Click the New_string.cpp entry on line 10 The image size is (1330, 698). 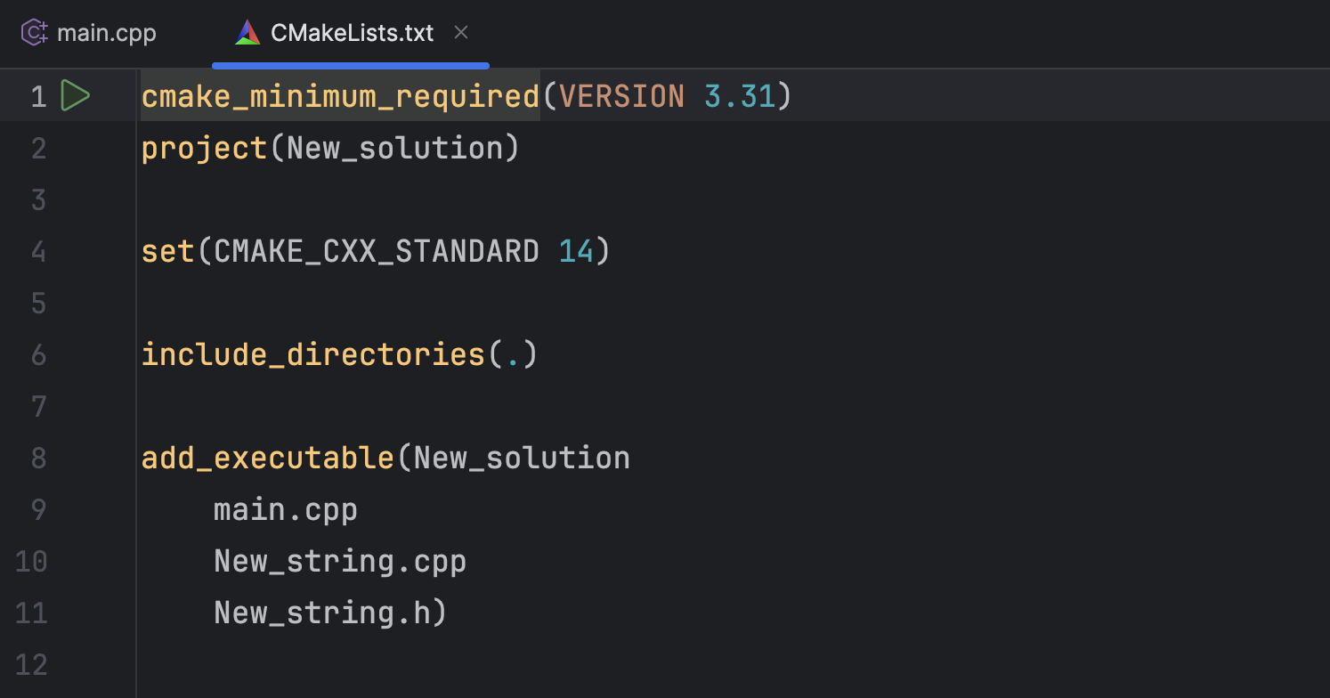click(338, 561)
